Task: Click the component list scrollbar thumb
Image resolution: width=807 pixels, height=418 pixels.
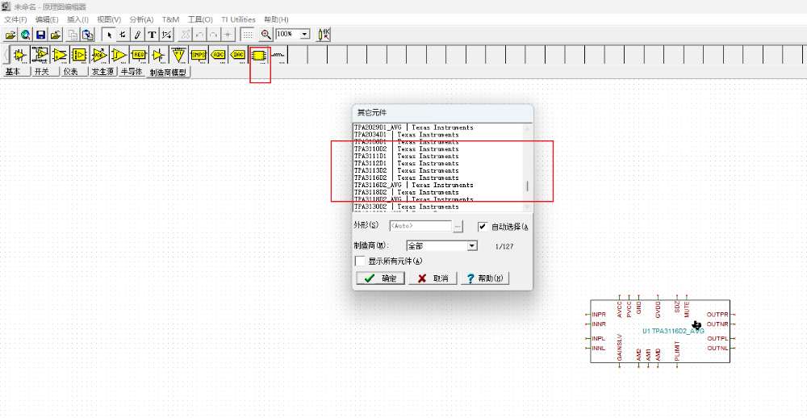Action: coord(527,186)
